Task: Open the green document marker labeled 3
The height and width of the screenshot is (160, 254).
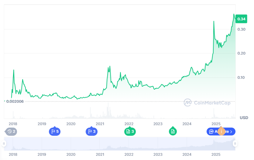Action: [x=130, y=132]
